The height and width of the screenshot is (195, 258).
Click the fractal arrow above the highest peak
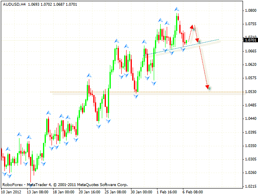(x=176, y=9)
